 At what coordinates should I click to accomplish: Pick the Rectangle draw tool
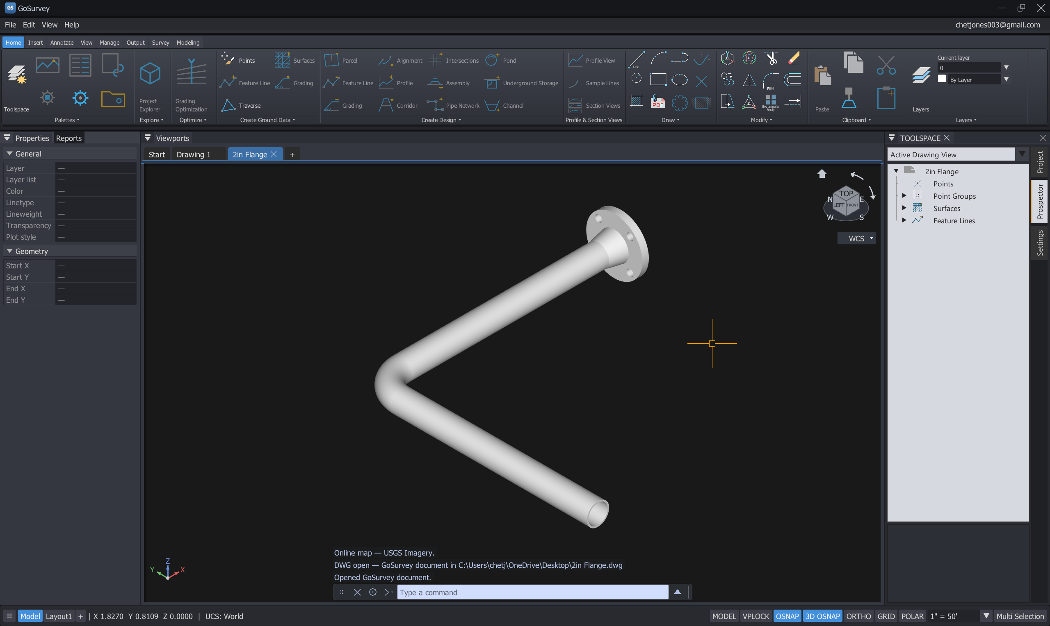pyautogui.click(x=658, y=80)
